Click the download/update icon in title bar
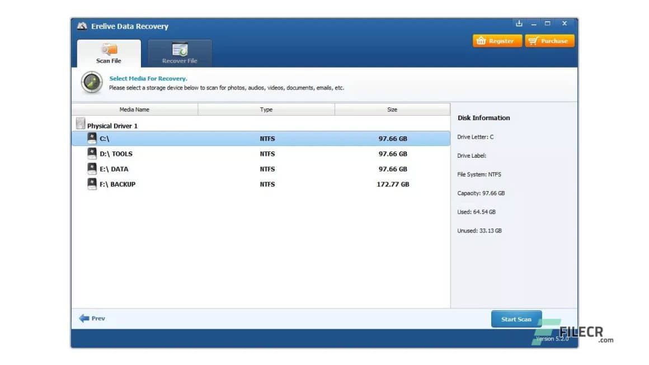Viewport: 649px width, 365px height. [519, 23]
